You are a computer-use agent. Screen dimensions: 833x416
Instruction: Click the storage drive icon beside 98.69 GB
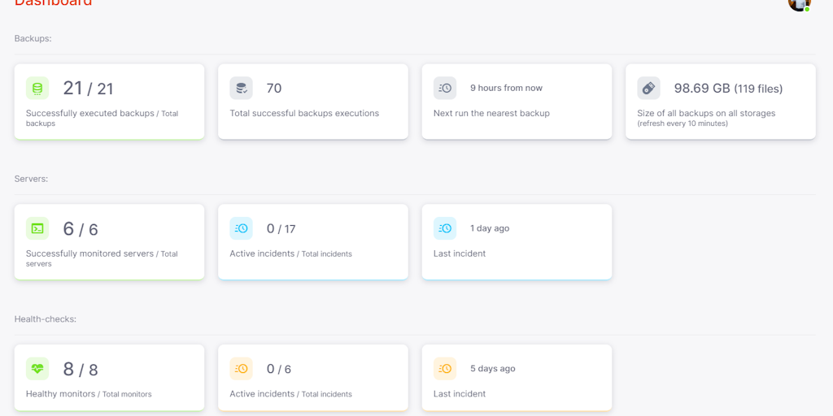coord(648,88)
